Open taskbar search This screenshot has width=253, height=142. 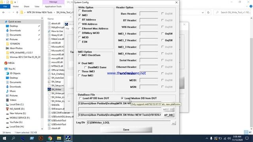(x=13, y=138)
